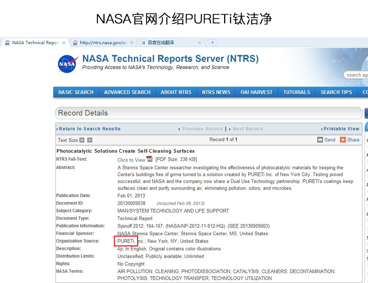The image size is (368, 283).
Task: Switch to the http://ntrs.nasa.gov tab
Action: [x=103, y=42]
